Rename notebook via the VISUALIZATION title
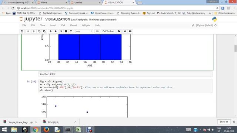This screenshot has height=133, width=237. point(58,19)
